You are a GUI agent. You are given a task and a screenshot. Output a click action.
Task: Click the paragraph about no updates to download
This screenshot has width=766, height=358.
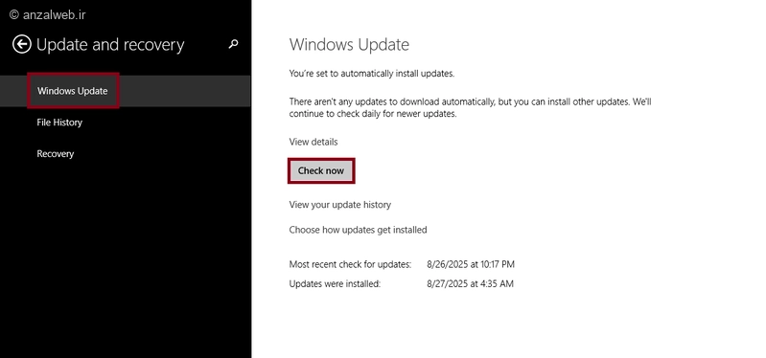coord(470,108)
